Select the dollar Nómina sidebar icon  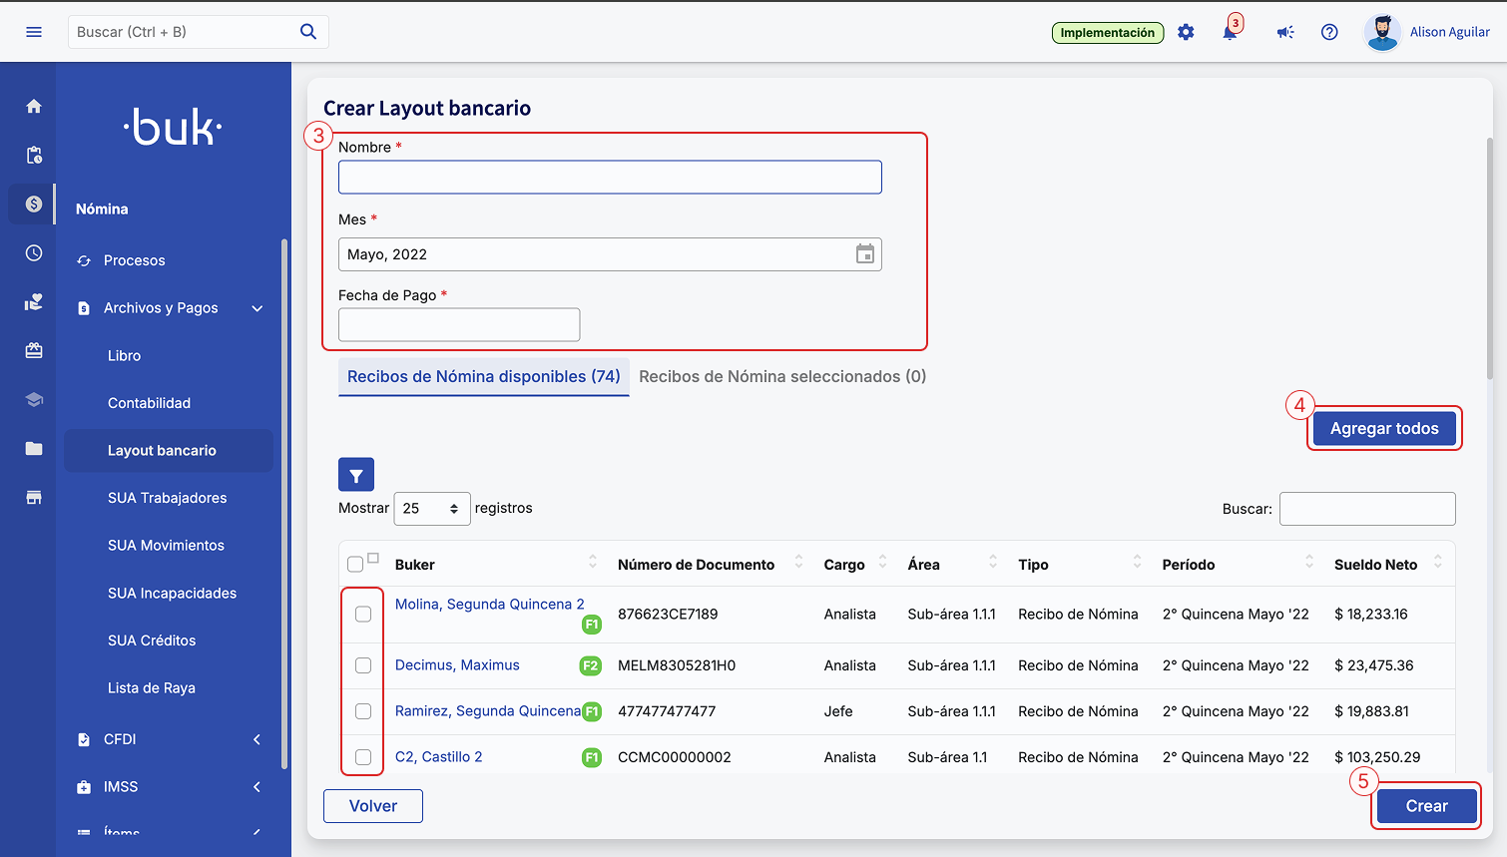point(34,204)
